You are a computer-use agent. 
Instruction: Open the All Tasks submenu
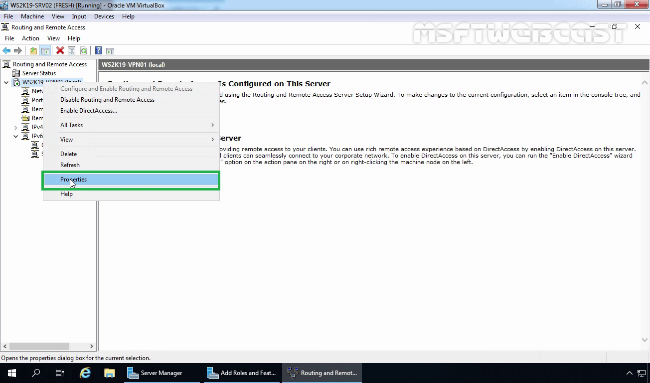[x=131, y=125]
